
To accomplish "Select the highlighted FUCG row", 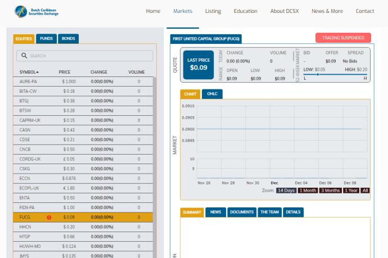I will coord(83,217).
